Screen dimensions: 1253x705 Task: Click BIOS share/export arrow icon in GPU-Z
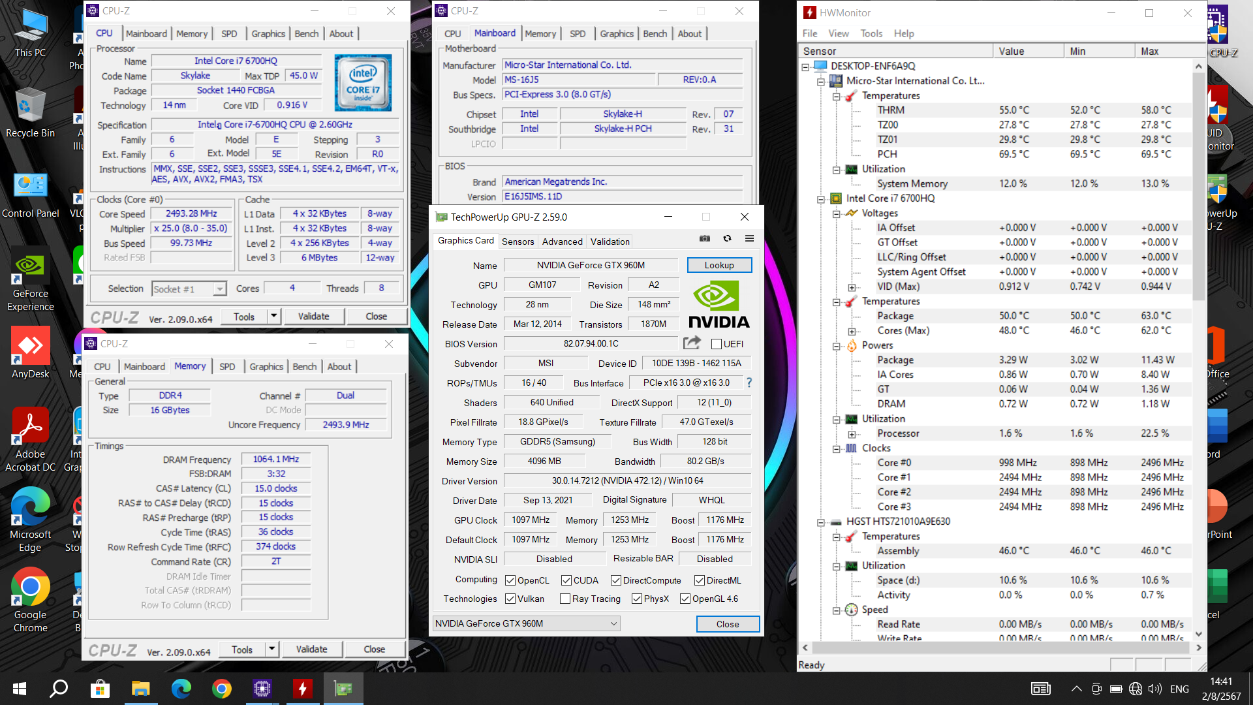692,343
